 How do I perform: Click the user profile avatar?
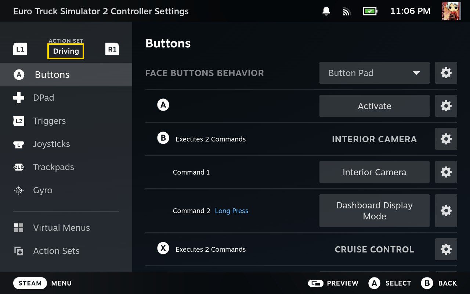[451, 11]
